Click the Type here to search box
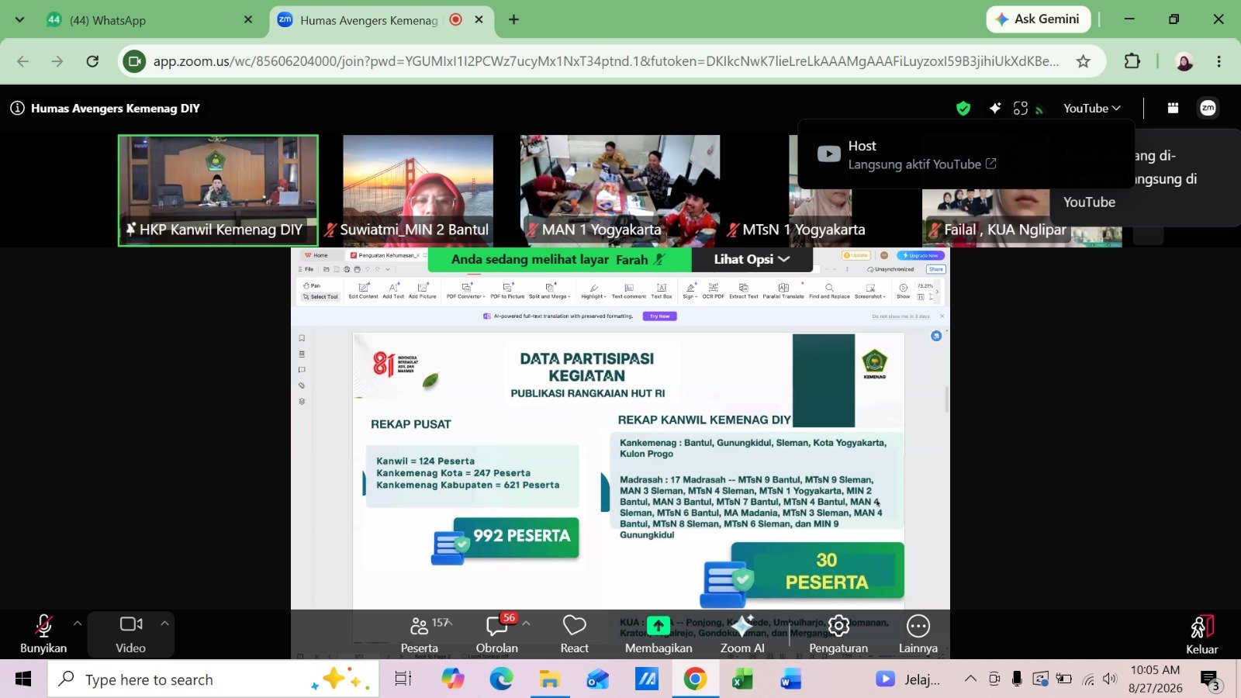Viewport: 1241px width, 698px height. [213, 679]
